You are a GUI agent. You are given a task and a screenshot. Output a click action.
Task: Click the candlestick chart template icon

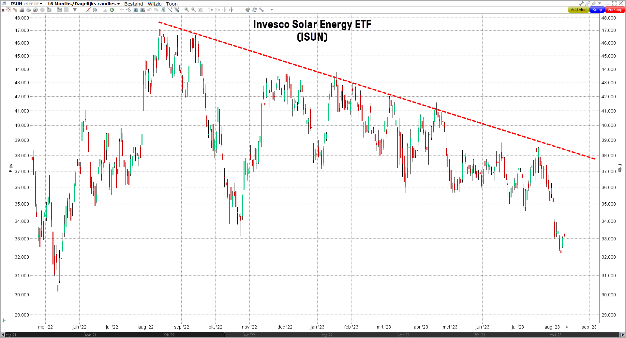pos(163,10)
